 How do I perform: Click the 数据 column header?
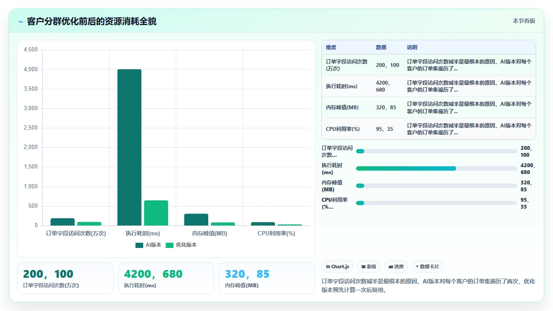point(381,48)
